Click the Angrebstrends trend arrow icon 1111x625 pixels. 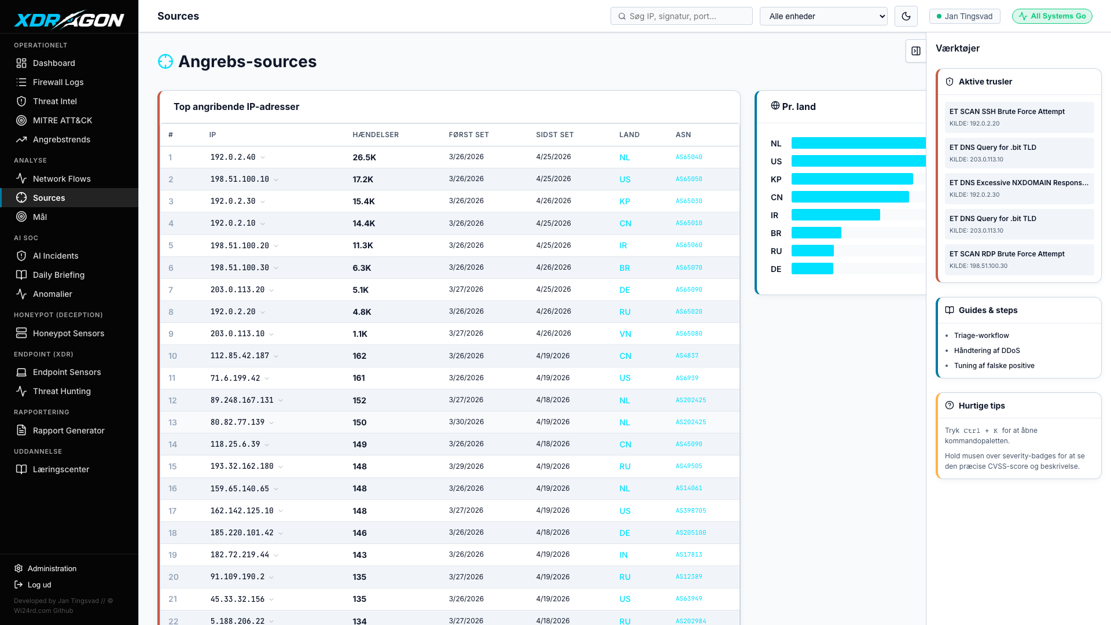[x=21, y=139]
